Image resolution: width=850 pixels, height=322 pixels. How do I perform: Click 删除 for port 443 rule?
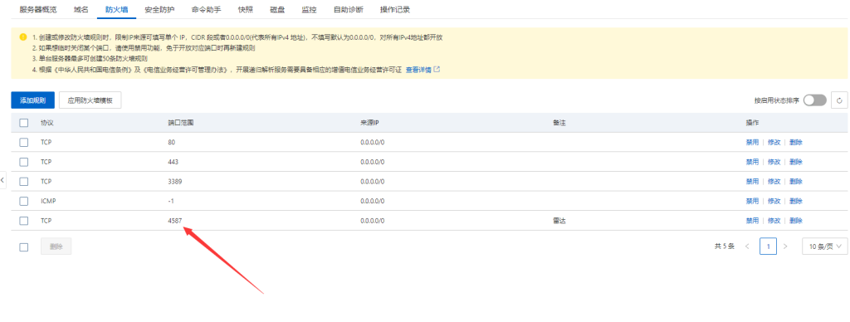tap(796, 162)
